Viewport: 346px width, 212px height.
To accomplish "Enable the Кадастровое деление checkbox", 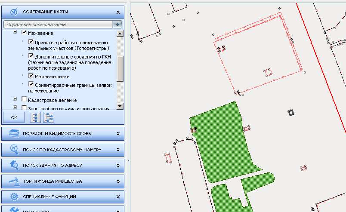I will 24,99.
